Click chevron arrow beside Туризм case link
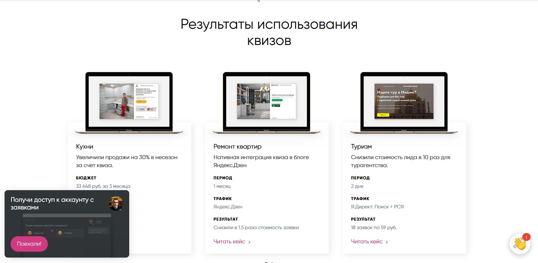538x263 pixels. [x=387, y=242]
